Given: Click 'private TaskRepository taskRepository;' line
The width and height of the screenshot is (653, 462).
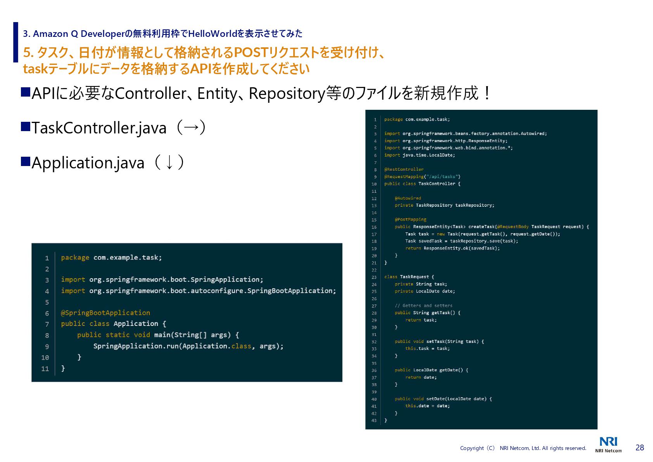Looking at the screenshot, I should [445, 205].
